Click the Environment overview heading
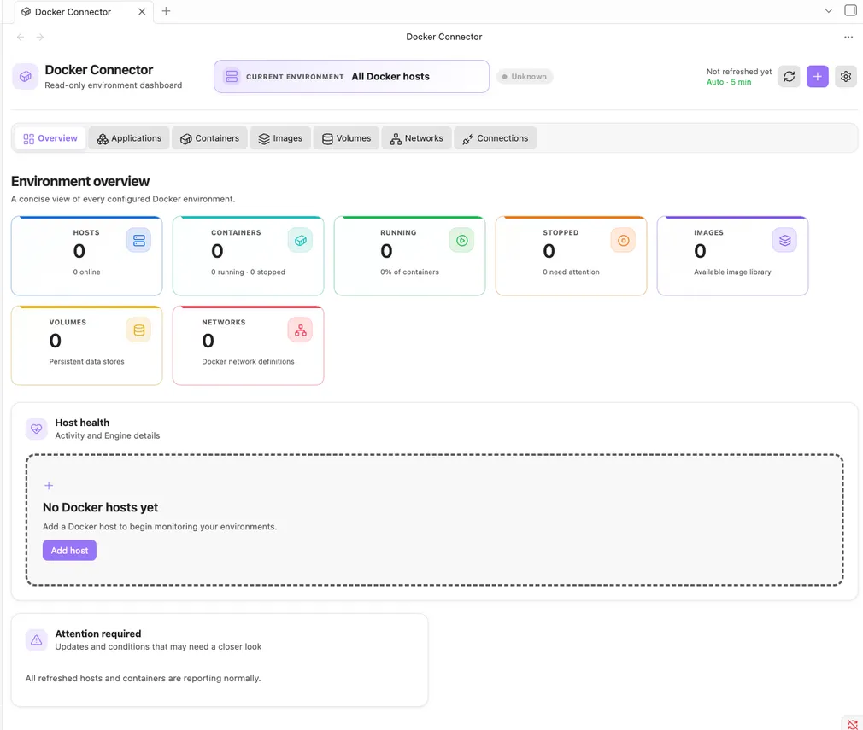 pos(80,181)
